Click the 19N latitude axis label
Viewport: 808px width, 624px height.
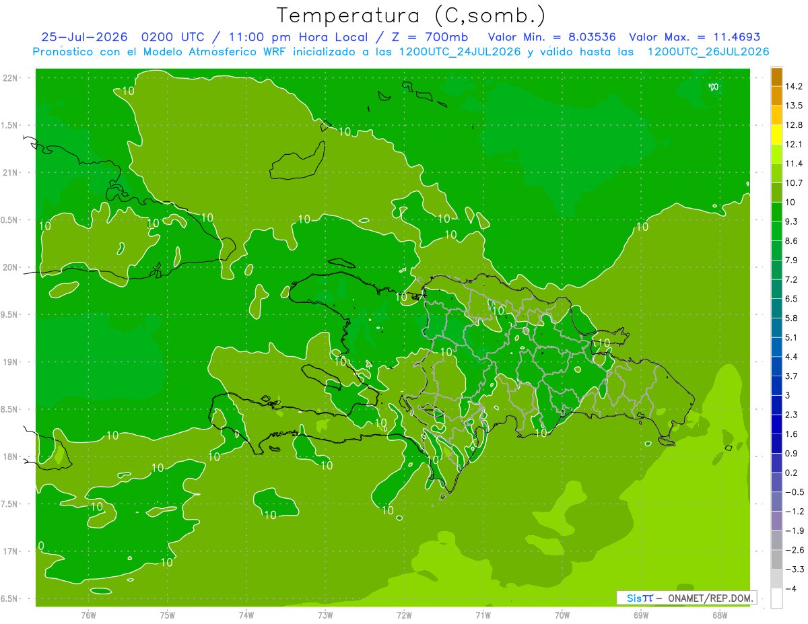[11, 362]
